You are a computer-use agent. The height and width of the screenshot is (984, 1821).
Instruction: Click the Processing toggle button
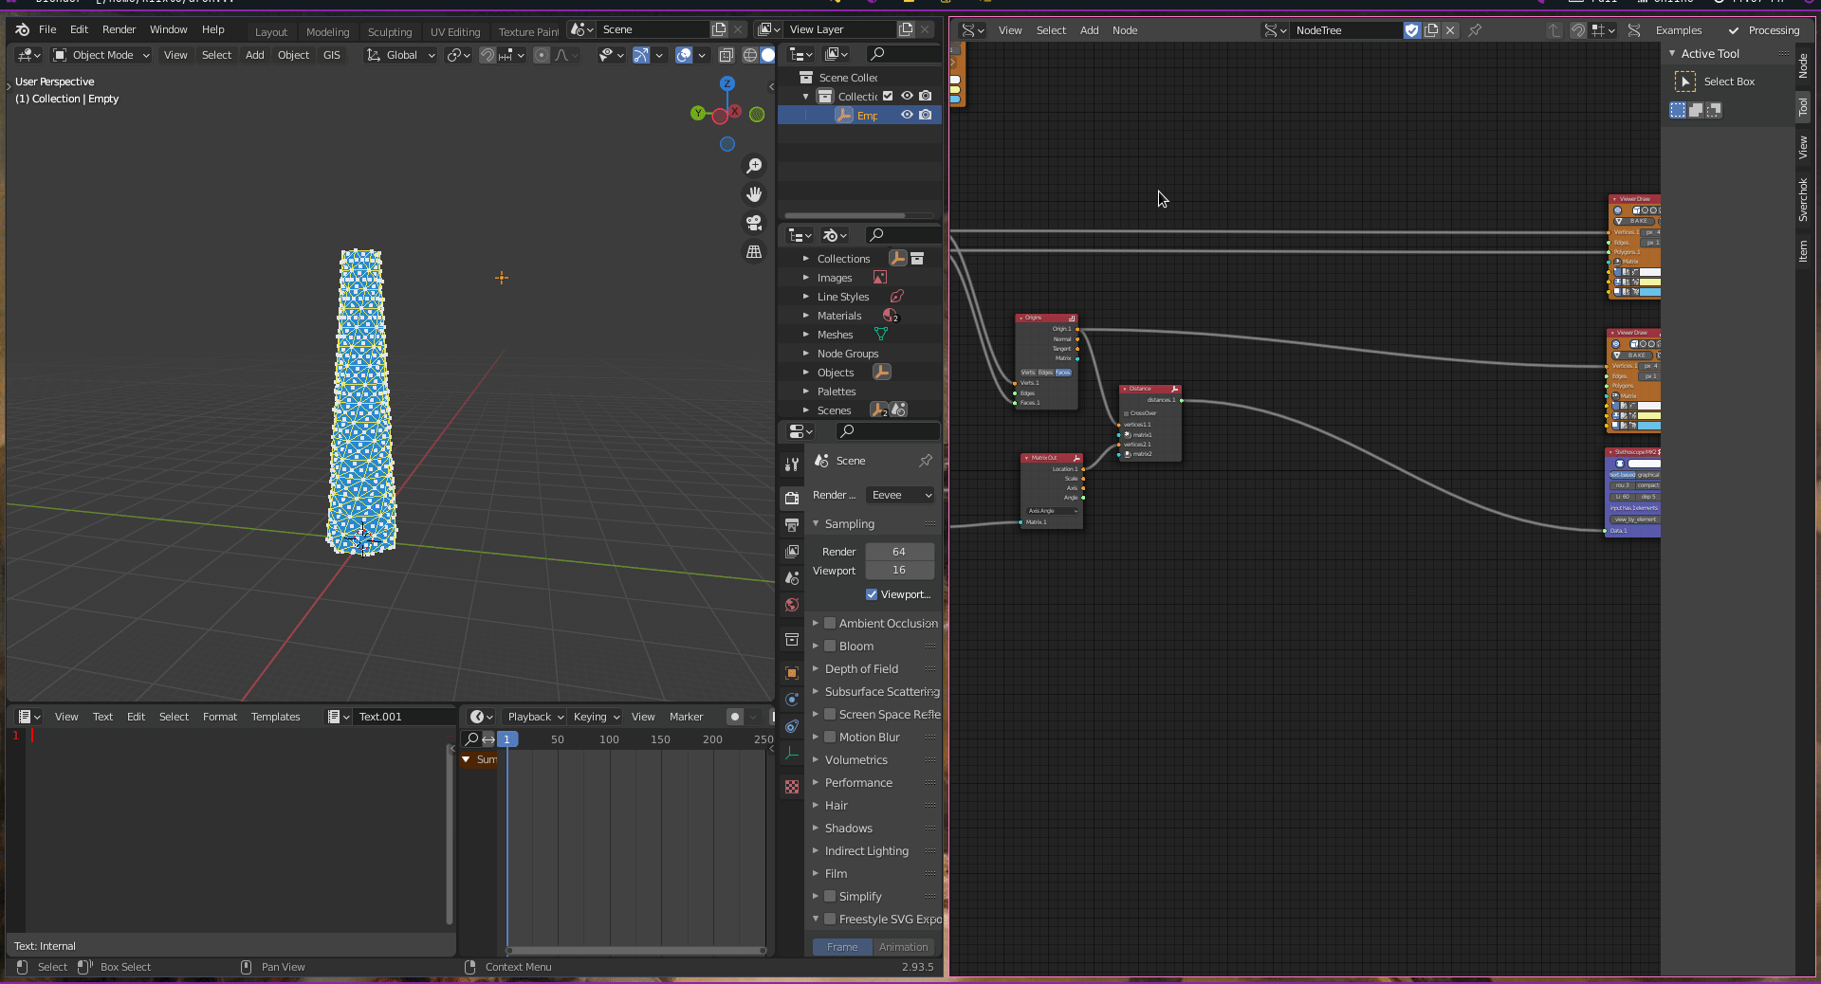click(1763, 30)
